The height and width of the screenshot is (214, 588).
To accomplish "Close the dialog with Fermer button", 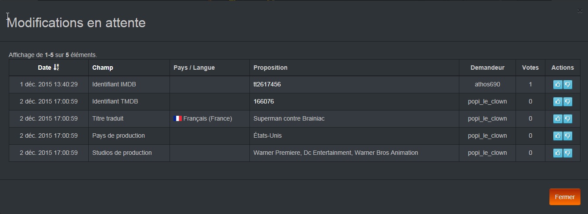I will (565, 197).
